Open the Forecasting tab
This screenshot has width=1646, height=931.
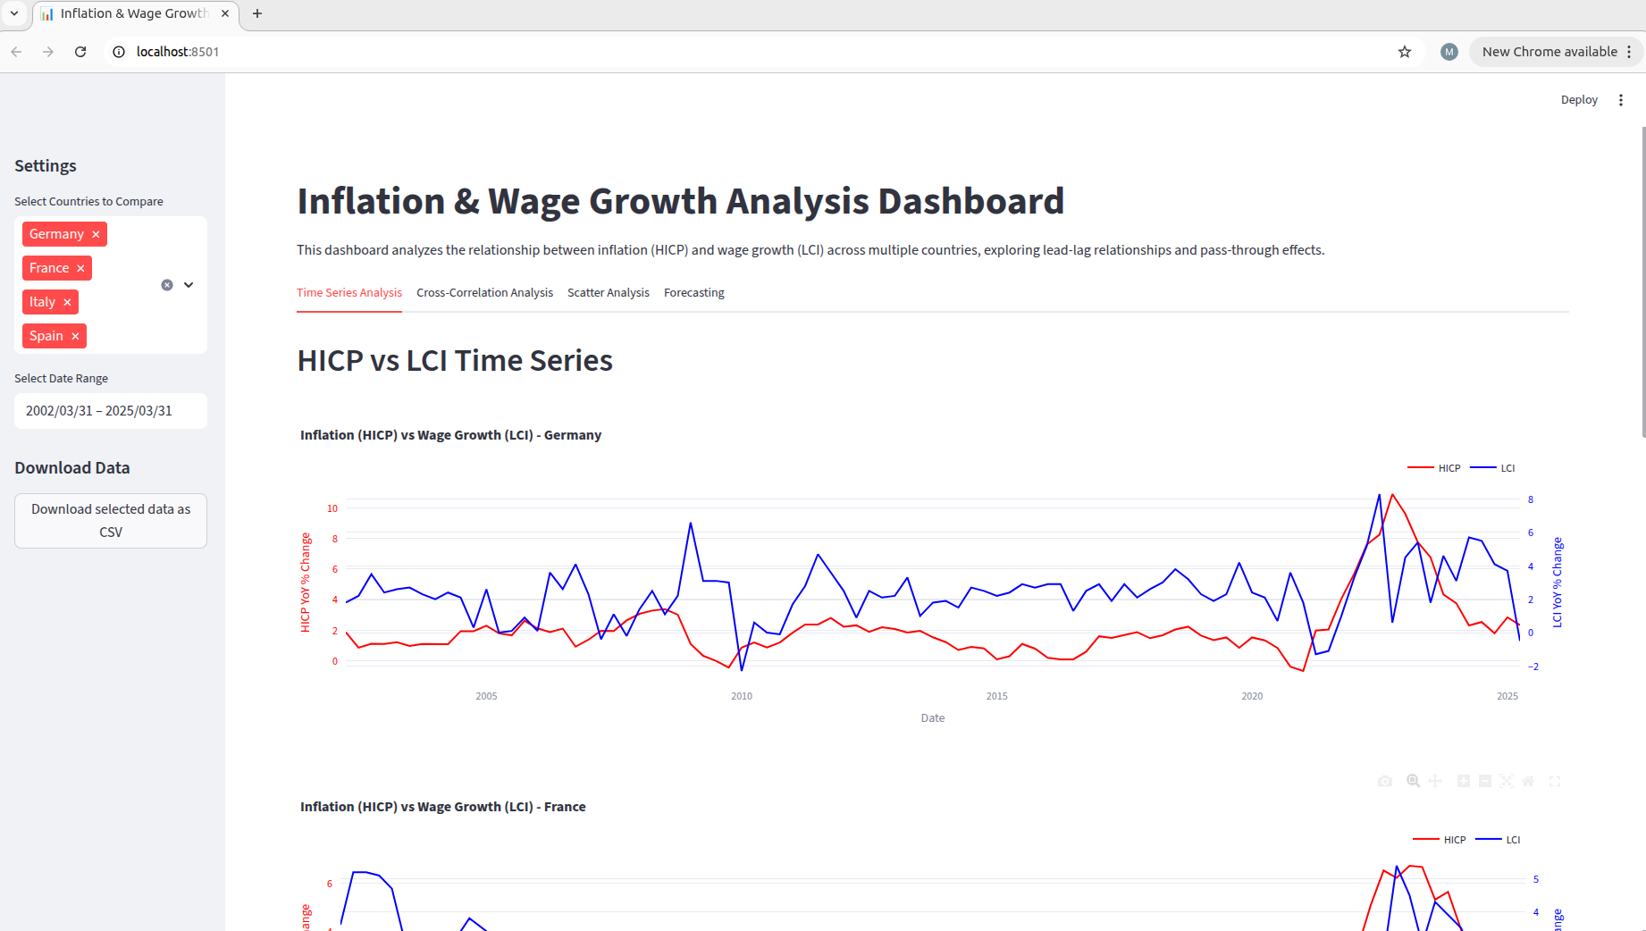(x=693, y=293)
